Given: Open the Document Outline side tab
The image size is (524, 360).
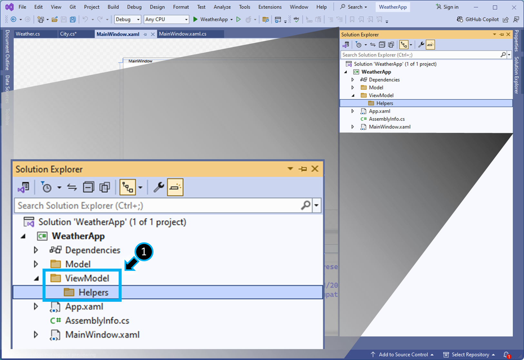Looking at the screenshot, I should coord(7,50).
